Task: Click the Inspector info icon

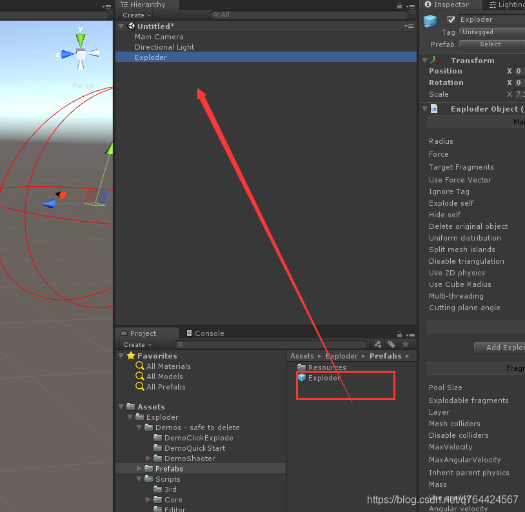Action: [x=426, y=5]
